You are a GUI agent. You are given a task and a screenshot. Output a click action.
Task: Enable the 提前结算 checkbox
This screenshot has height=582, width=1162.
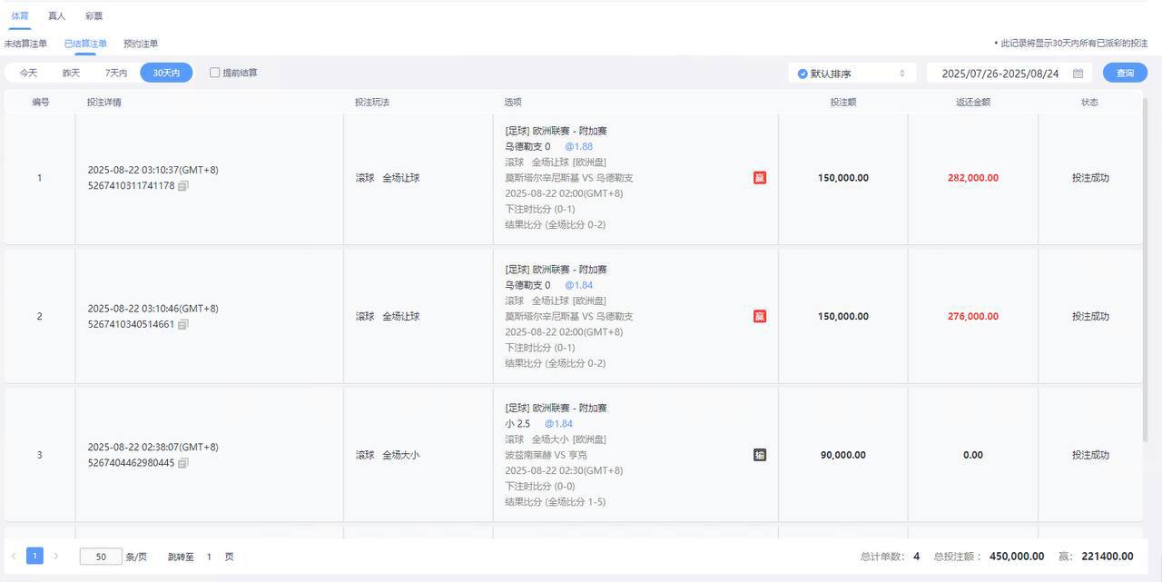point(215,73)
